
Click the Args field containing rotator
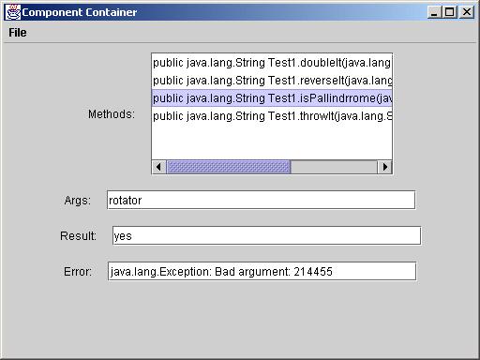click(x=261, y=200)
